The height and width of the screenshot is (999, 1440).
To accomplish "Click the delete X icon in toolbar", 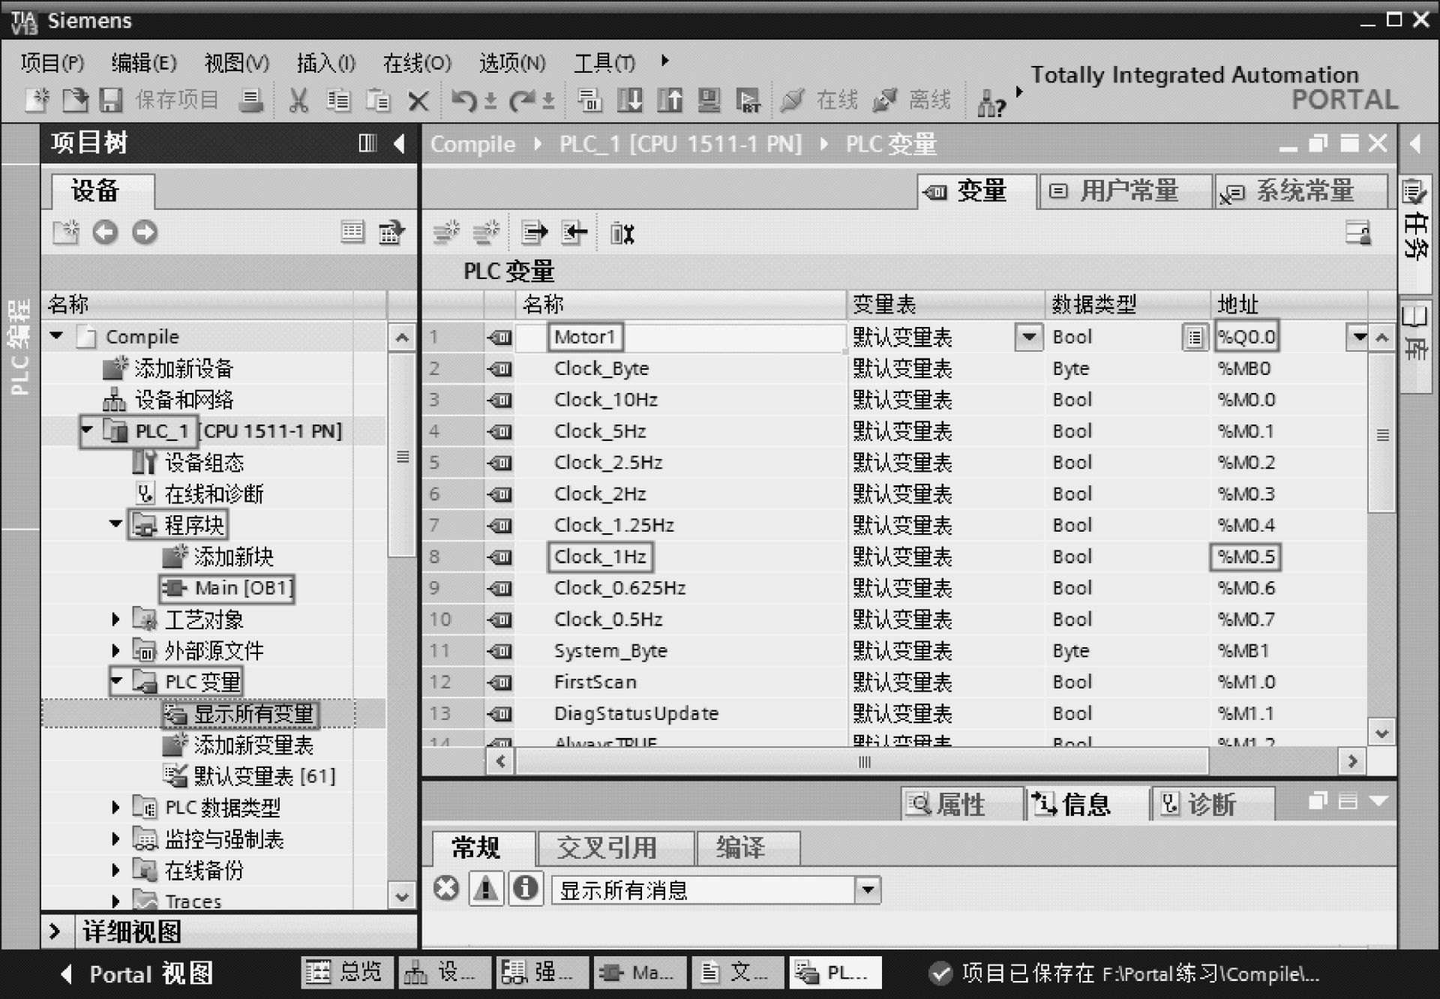I will [418, 100].
